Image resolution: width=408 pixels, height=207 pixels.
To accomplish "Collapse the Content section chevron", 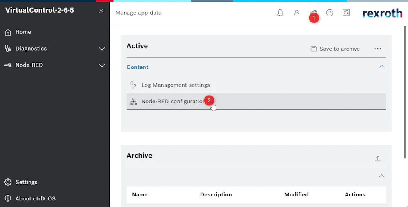I will pos(381,66).
